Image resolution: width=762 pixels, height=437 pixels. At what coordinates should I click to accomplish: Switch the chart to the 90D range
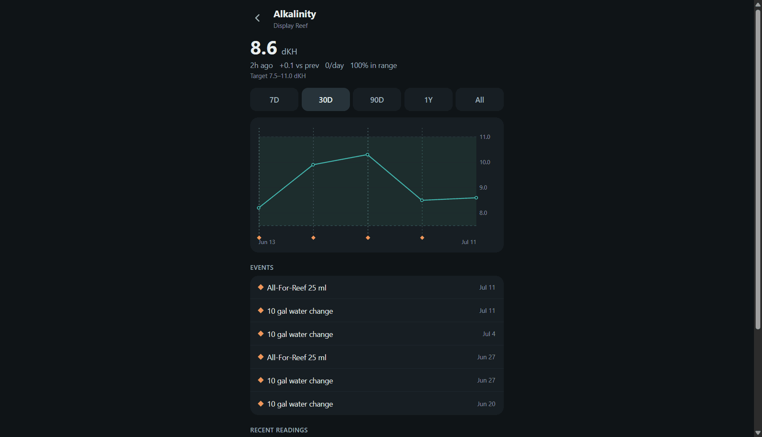[x=377, y=100]
